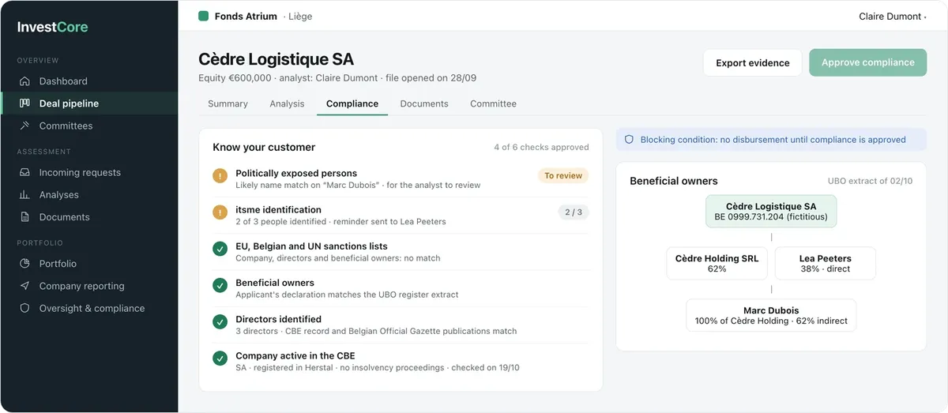Screen dimensions: 948x413
Task: Click the Committees gavel icon
Action: [x=24, y=126]
